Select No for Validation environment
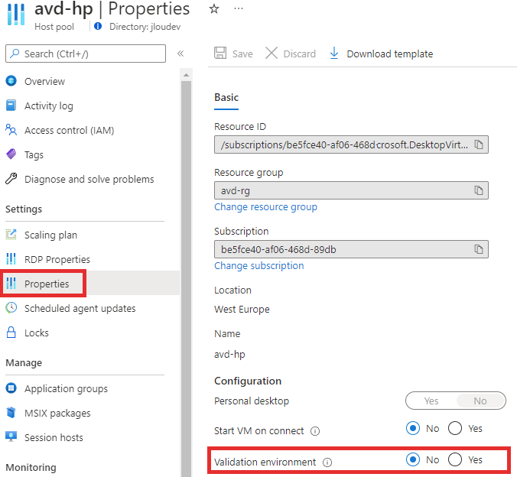 413,459
